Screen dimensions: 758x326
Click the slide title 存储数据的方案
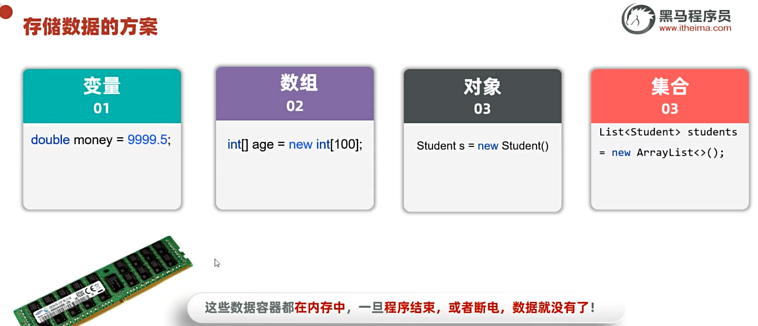coord(90,26)
